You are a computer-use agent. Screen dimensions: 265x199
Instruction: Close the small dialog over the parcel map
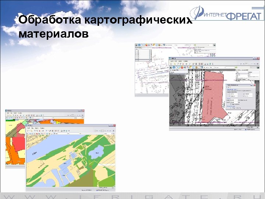pyautogui.click(x=254, y=85)
